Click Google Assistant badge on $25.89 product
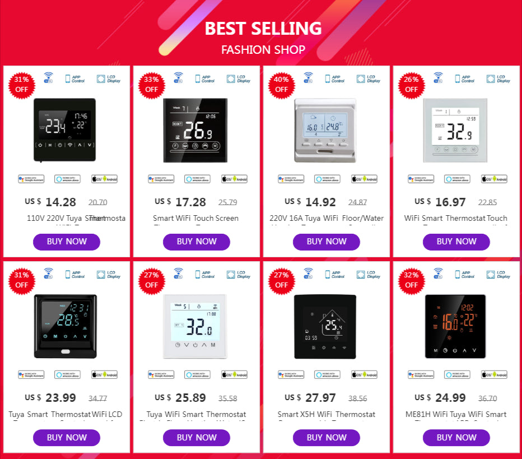 [x=161, y=375]
